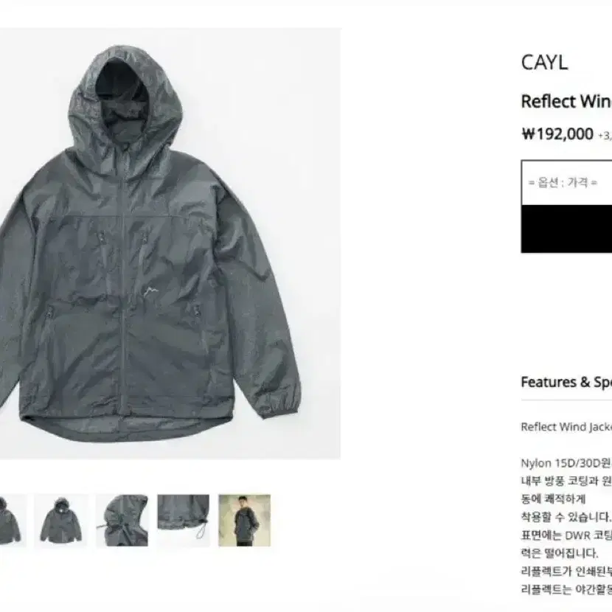
Task: Click the 표면에는 DWR 코팅 line
Action: 566,535
